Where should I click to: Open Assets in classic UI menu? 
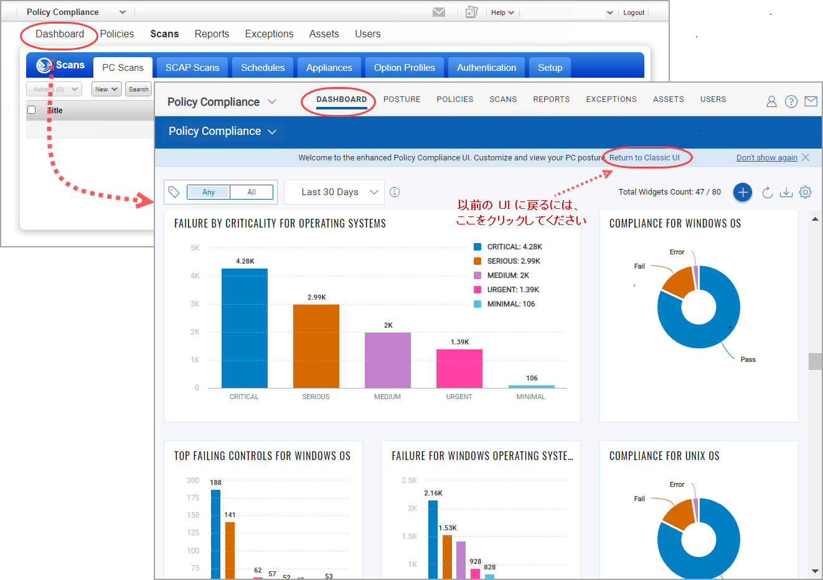(324, 34)
